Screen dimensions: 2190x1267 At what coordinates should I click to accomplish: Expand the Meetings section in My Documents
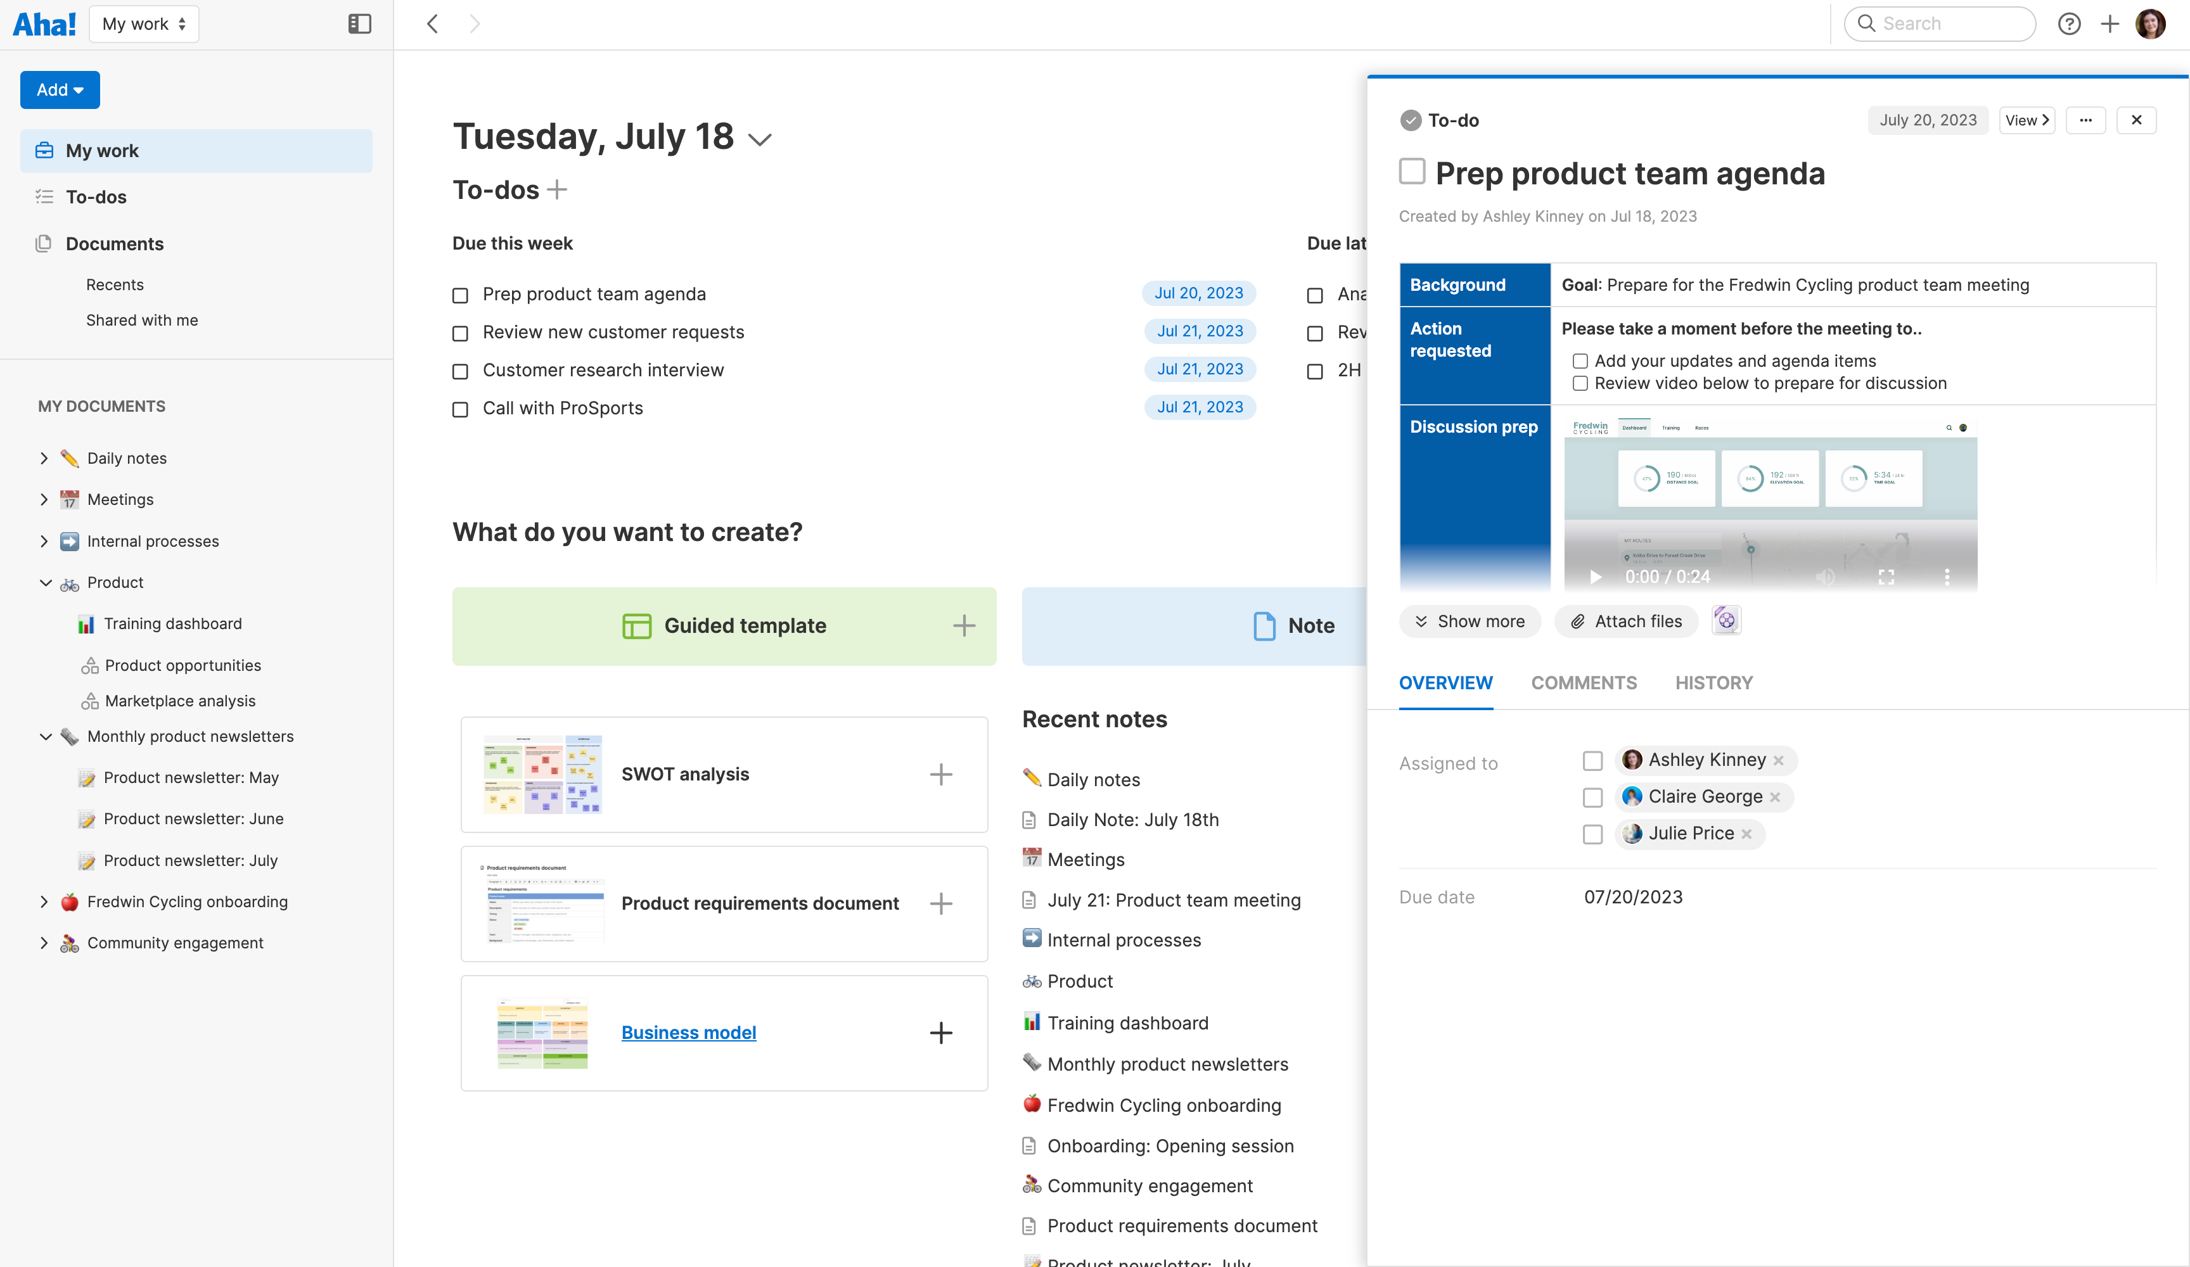click(x=44, y=499)
